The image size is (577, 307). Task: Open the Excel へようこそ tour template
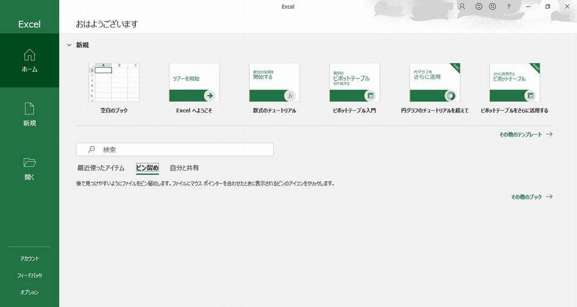(194, 88)
